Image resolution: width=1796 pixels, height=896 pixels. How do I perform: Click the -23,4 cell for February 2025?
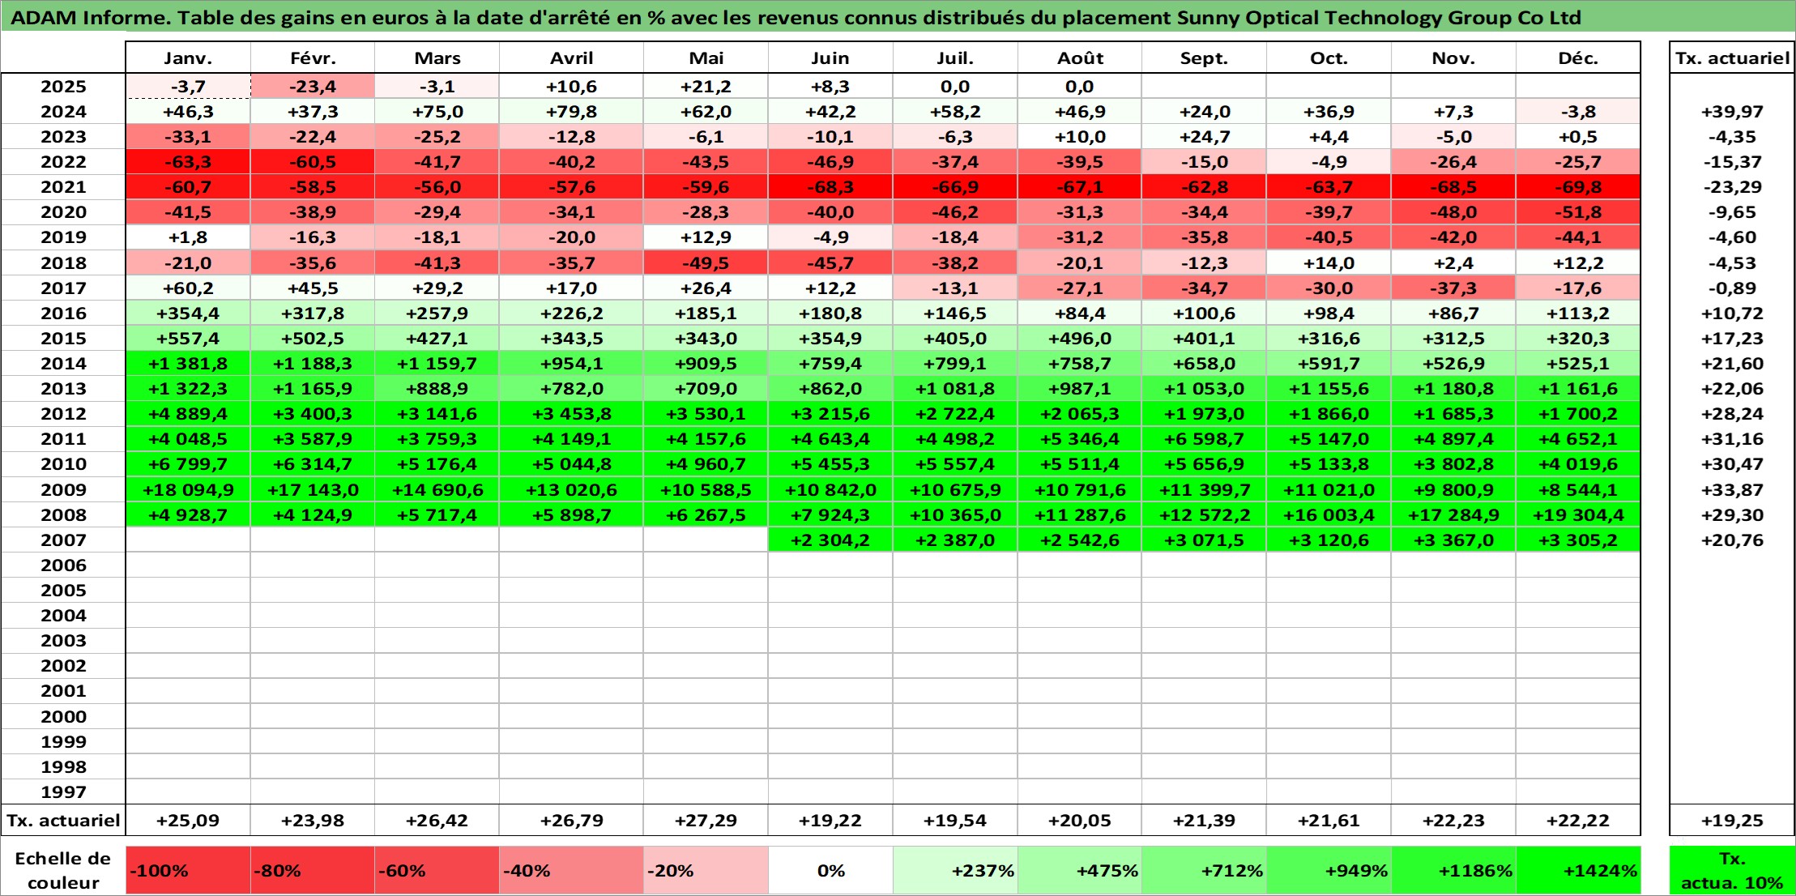[313, 87]
